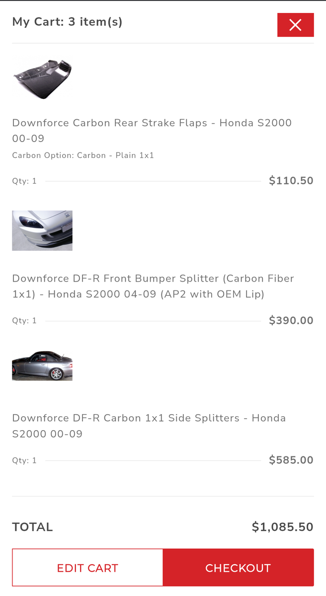Click the Qty label for Front Bumper Splitter
This screenshot has width=326, height=596.
pos(24,321)
